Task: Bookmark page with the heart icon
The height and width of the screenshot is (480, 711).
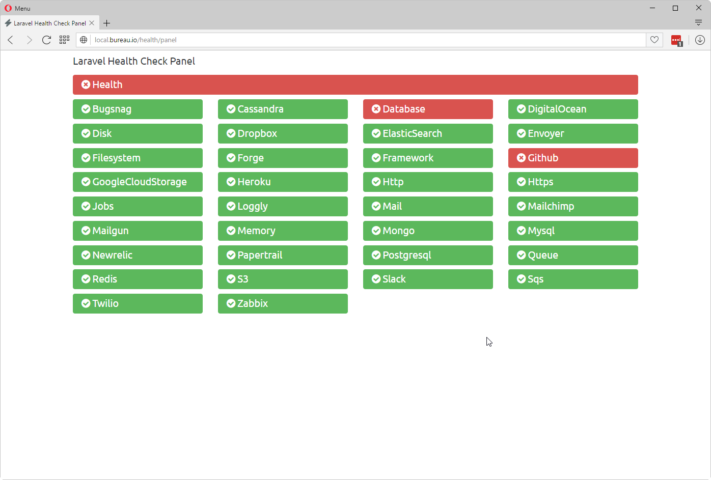Action: coord(654,40)
